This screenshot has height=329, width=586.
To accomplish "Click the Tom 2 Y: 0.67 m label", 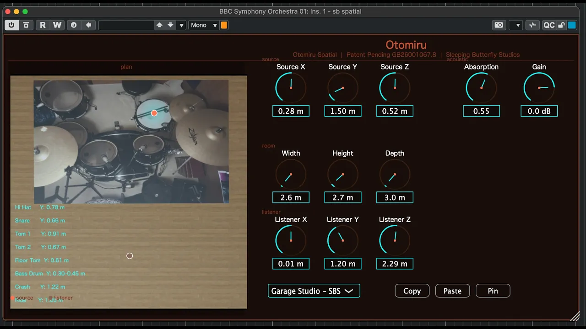I will pyautogui.click(x=40, y=247).
